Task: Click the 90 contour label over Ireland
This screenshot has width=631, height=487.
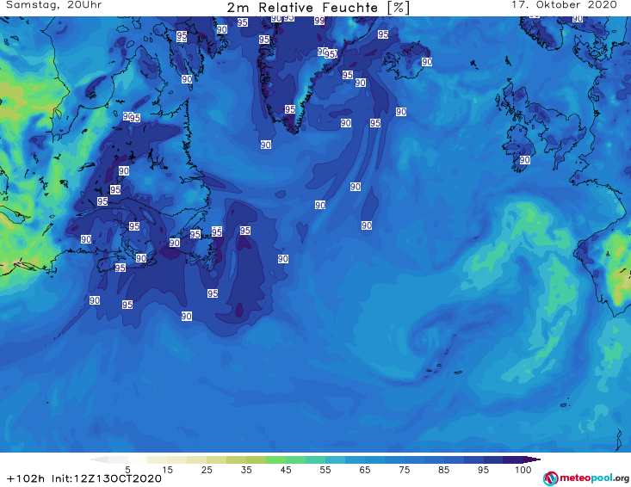Action: pos(525,160)
